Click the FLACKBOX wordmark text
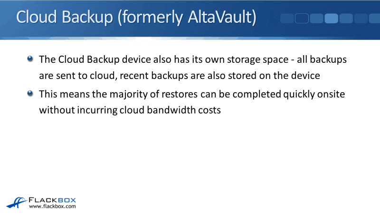 click(52, 200)
